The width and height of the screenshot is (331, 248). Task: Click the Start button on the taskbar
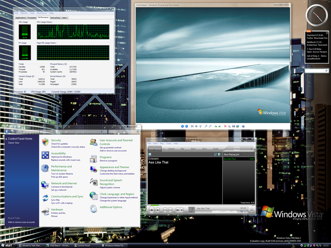(7, 245)
